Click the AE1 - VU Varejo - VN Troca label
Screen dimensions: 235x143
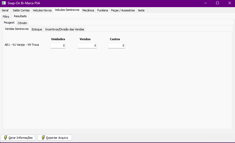point(22,45)
